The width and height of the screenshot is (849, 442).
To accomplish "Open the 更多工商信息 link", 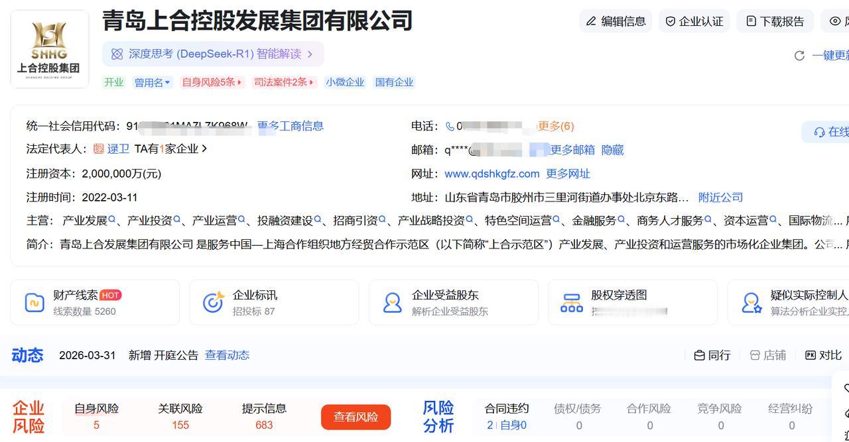I will [291, 125].
